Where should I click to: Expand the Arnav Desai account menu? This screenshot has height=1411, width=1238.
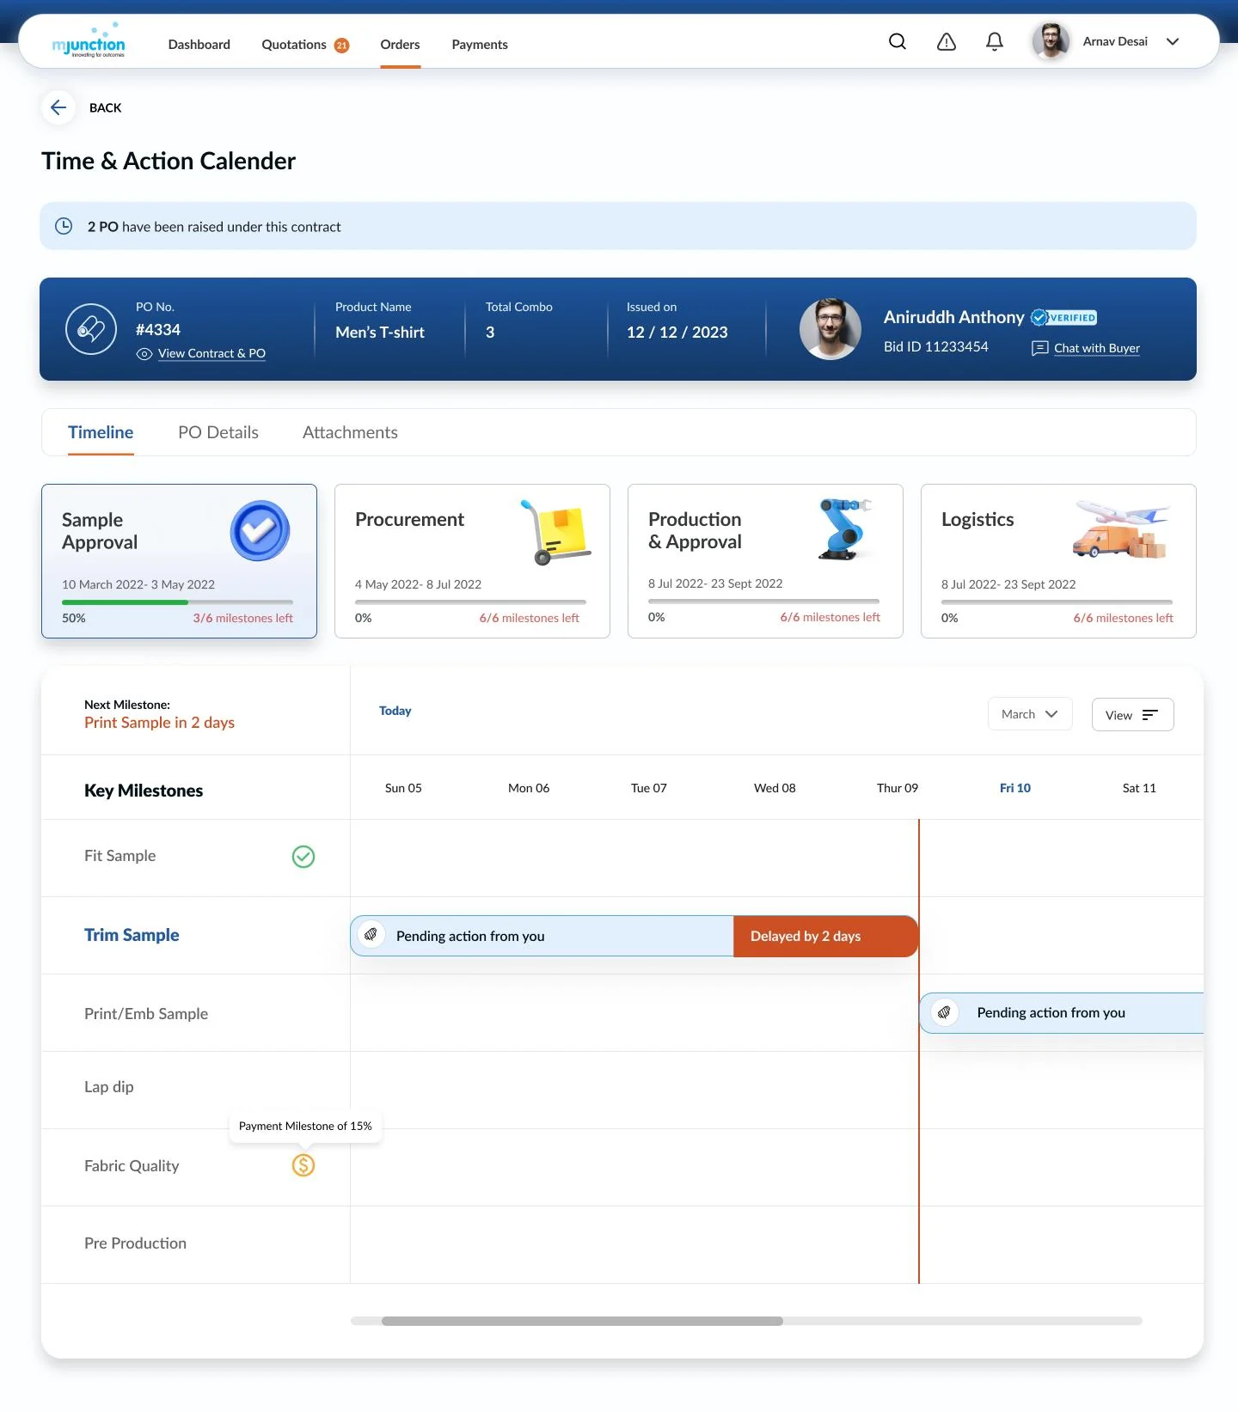(x=1173, y=41)
